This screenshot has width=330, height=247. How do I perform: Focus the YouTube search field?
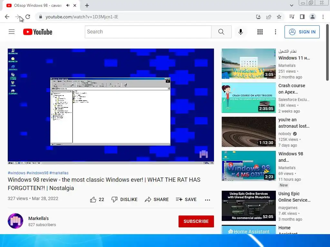(x=148, y=32)
